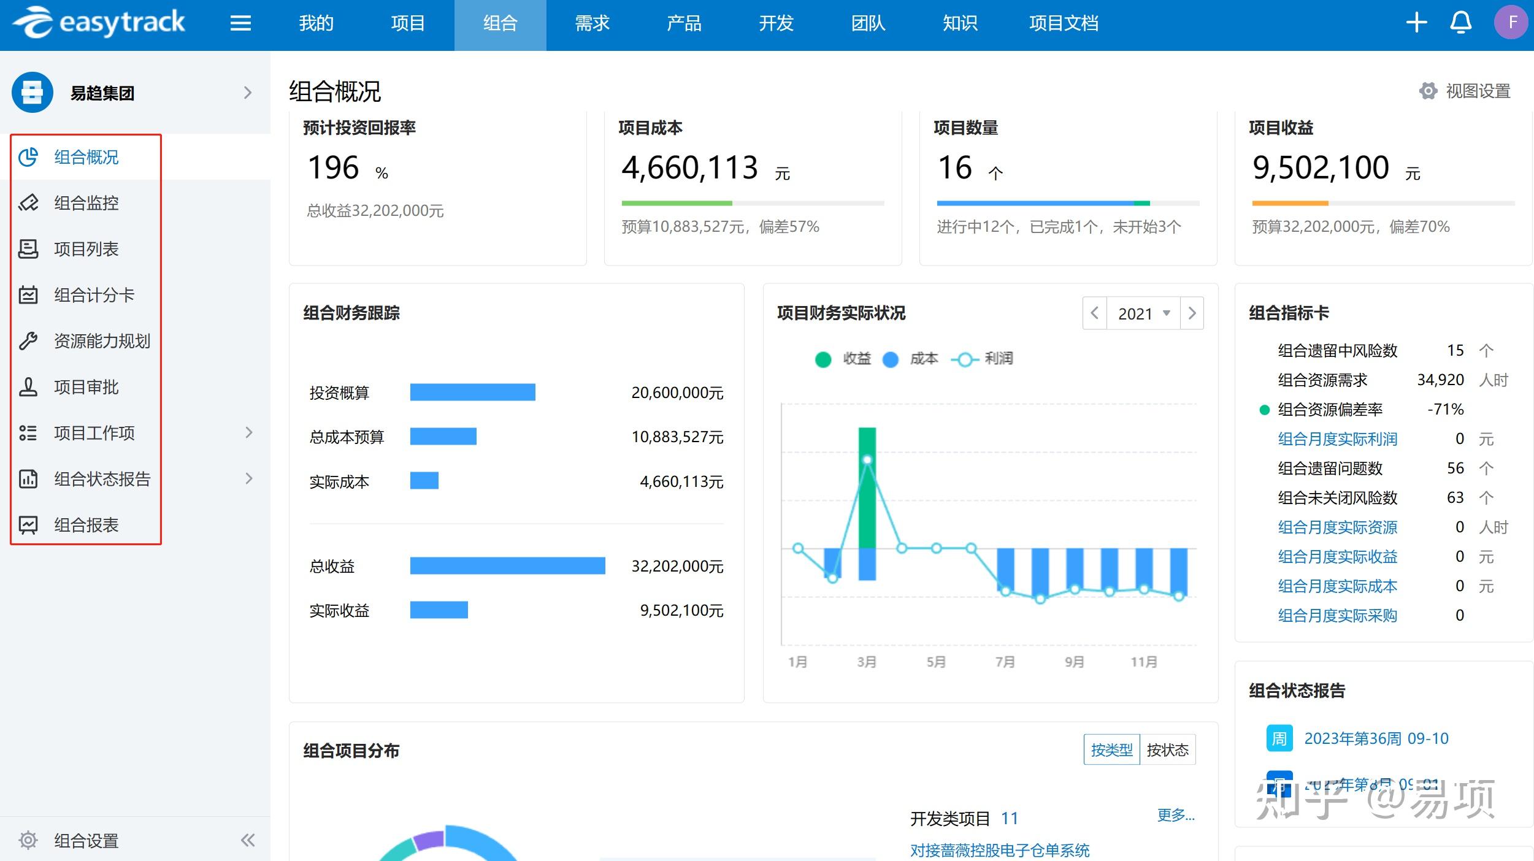Open 组合月度实际采购 indicator link
The height and width of the screenshot is (861, 1534).
point(1338,616)
